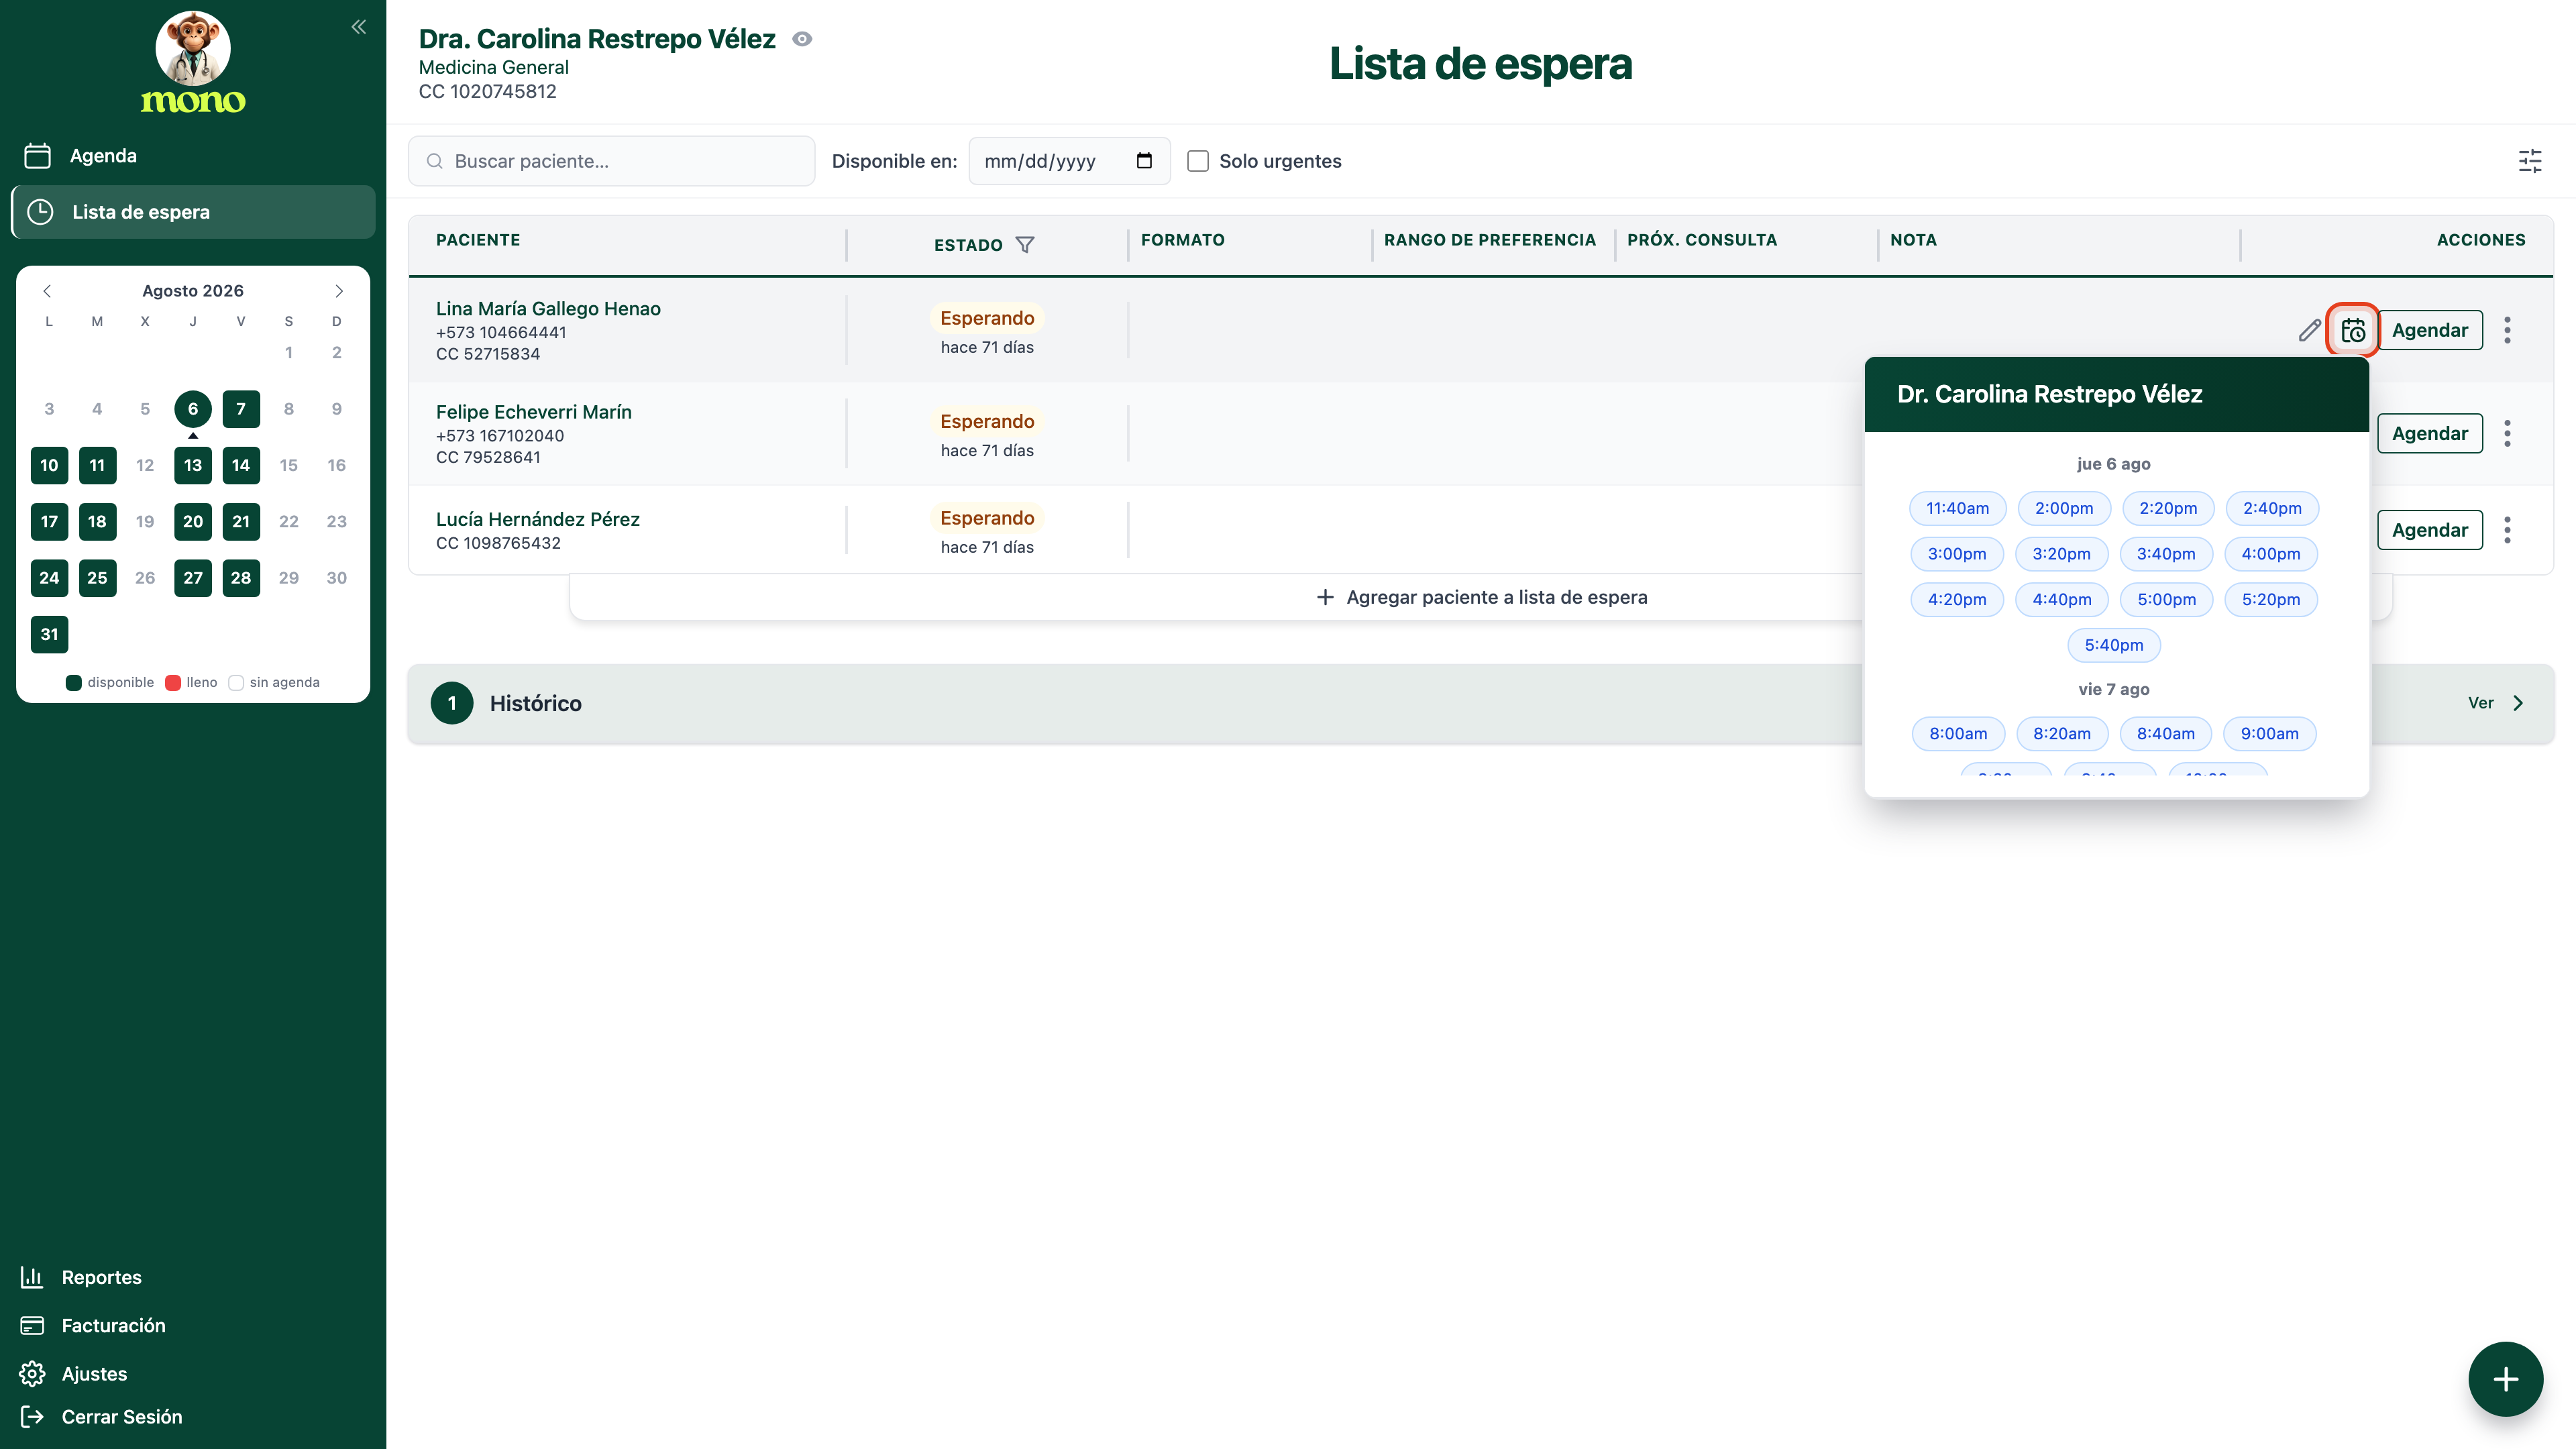This screenshot has width=2576, height=1449.
Task: Open Reportes in sidebar
Action: (x=101, y=1277)
